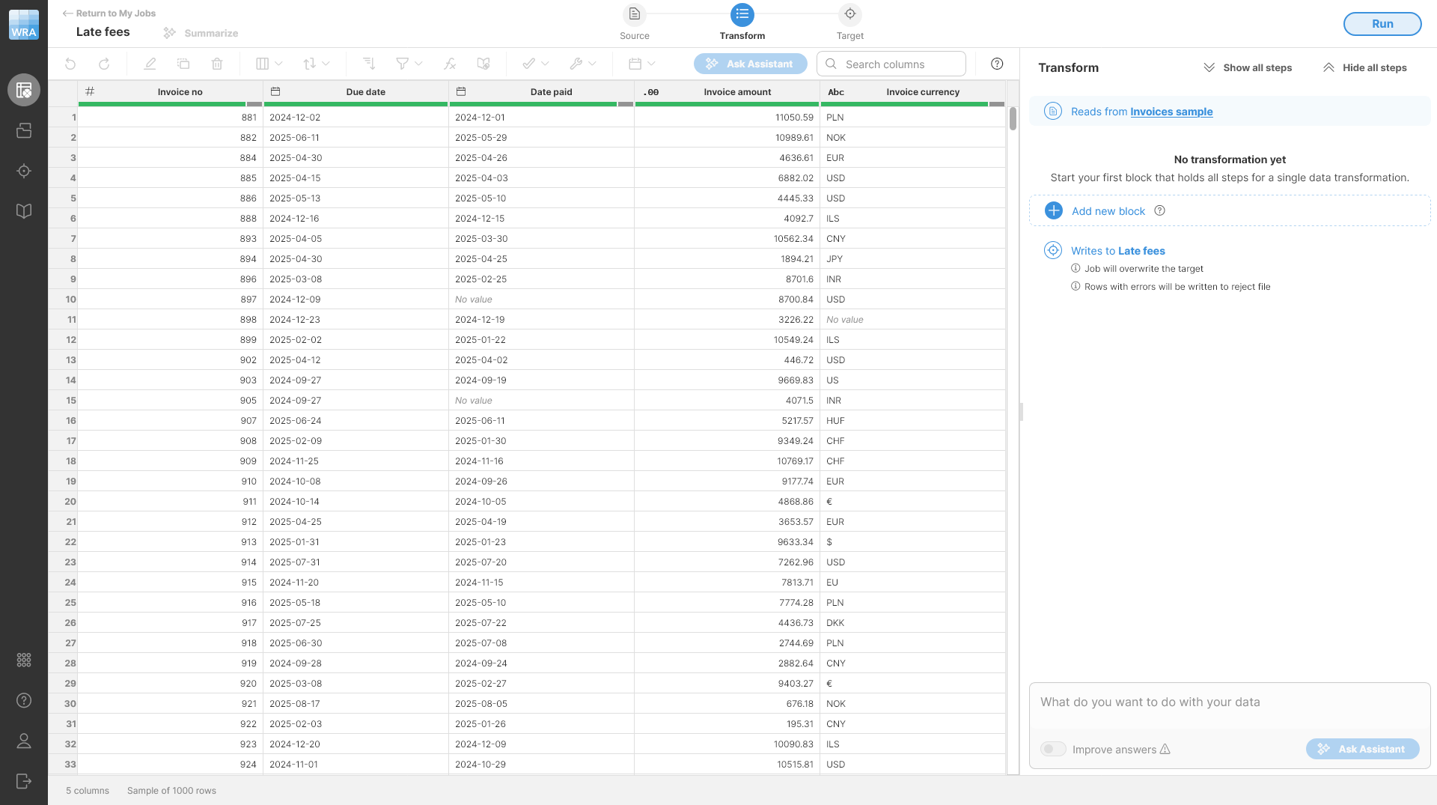
Task: Open the columns layout dropdown
Action: point(269,64)
